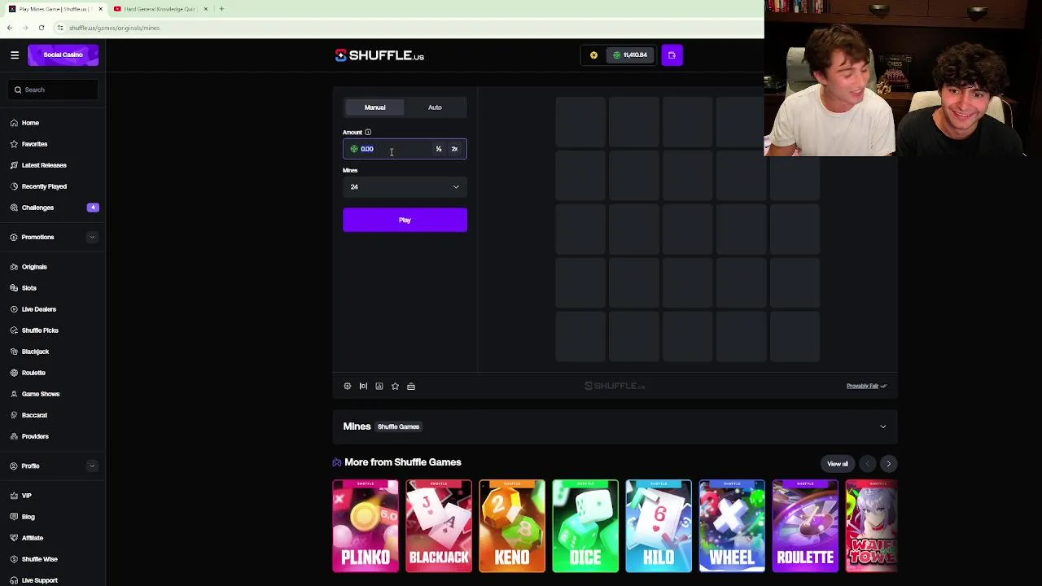Click Favorites star icon in sidebar
This screenshot has width=1042, height=586.
click(15, 144)
